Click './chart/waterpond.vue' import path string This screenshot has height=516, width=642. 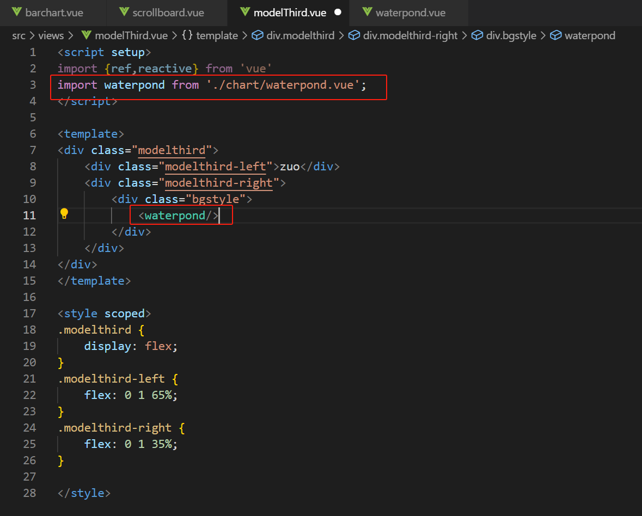pyautogui.click(x=283, y=85)
